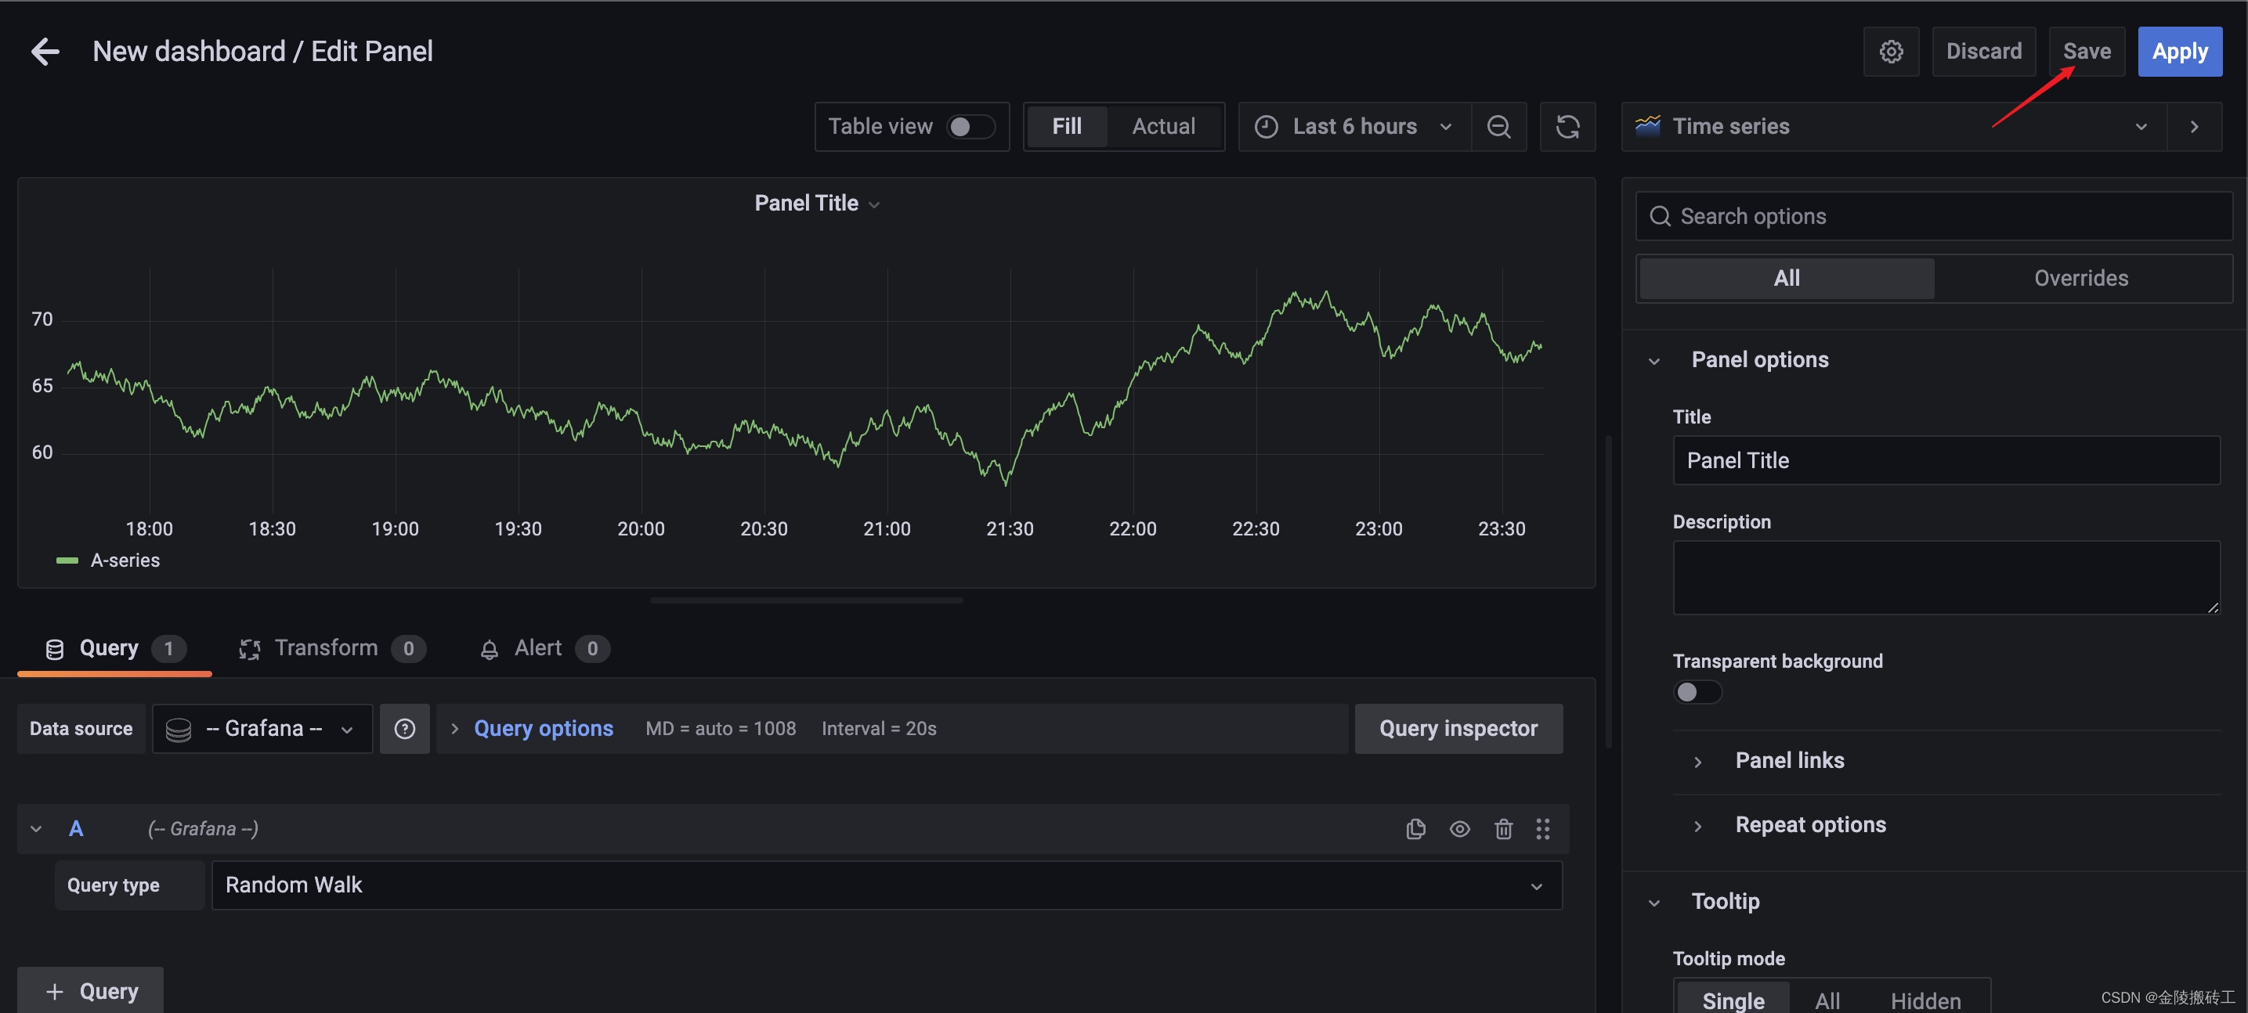
Task: Duplicate query A with copy icon
Action: pyautogui.click(x=1415, y=829)
